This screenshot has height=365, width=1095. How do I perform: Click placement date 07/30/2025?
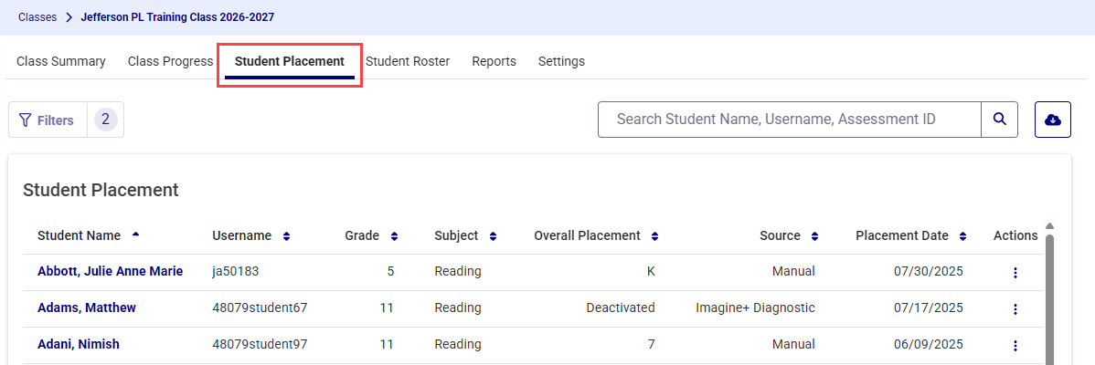coord(928,271)
